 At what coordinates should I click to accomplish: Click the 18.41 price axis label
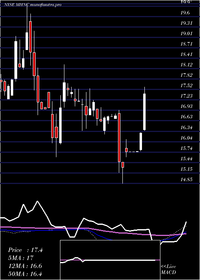click(x=186, y=54)
